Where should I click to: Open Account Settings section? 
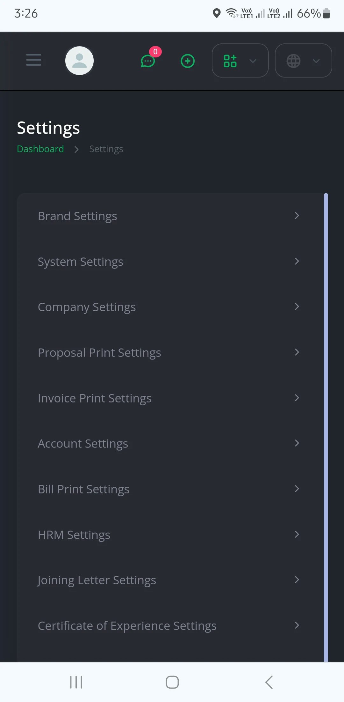click(83, 444)
